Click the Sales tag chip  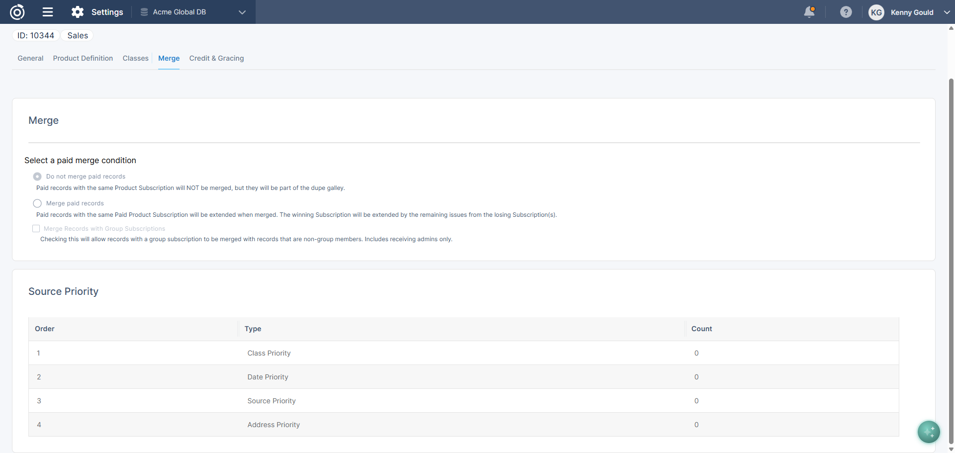coord(78,35)
